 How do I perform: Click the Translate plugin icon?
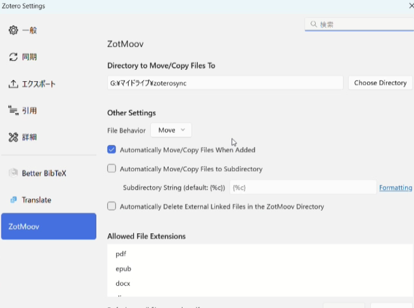(x=13, y=200)
